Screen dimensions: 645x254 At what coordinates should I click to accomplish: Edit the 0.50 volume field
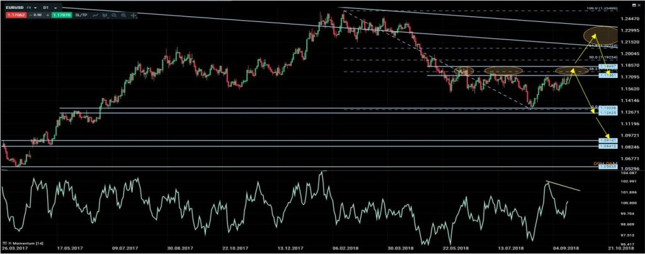pyautogui.click(x=38, y=15)
